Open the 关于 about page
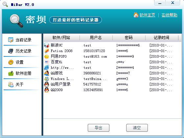This screenshot has width=184, height=138. 22,84
